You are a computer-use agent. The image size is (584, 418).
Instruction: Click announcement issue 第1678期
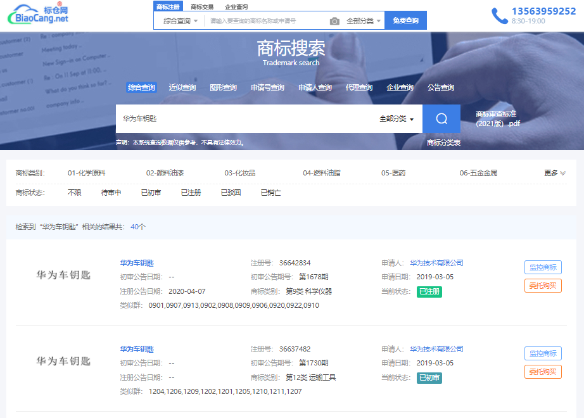(x=314, y=277)
